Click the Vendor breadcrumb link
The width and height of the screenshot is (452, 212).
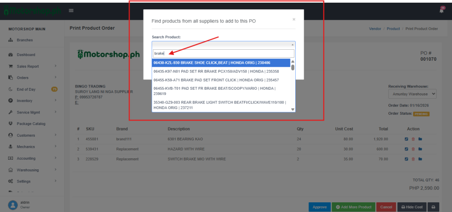375,29
